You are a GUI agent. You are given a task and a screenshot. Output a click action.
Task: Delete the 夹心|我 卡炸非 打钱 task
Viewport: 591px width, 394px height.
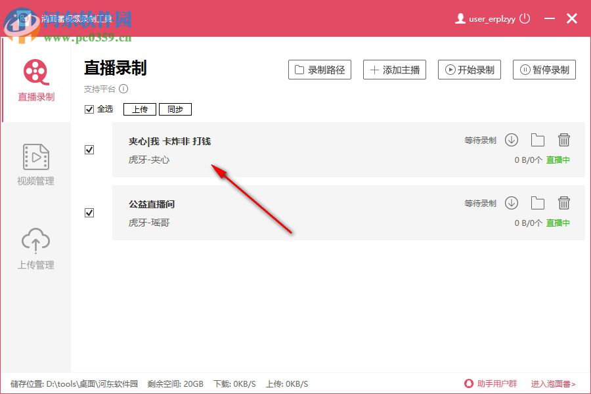pos(564,139)
